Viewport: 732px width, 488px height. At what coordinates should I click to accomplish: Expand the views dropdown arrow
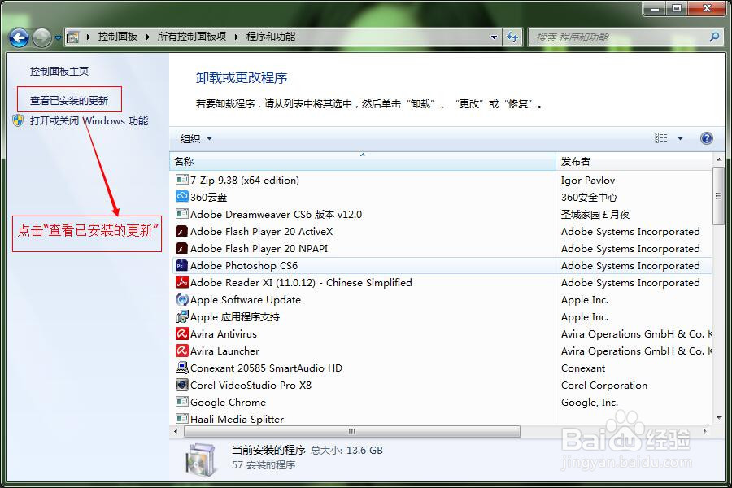[x=680, y=137]
